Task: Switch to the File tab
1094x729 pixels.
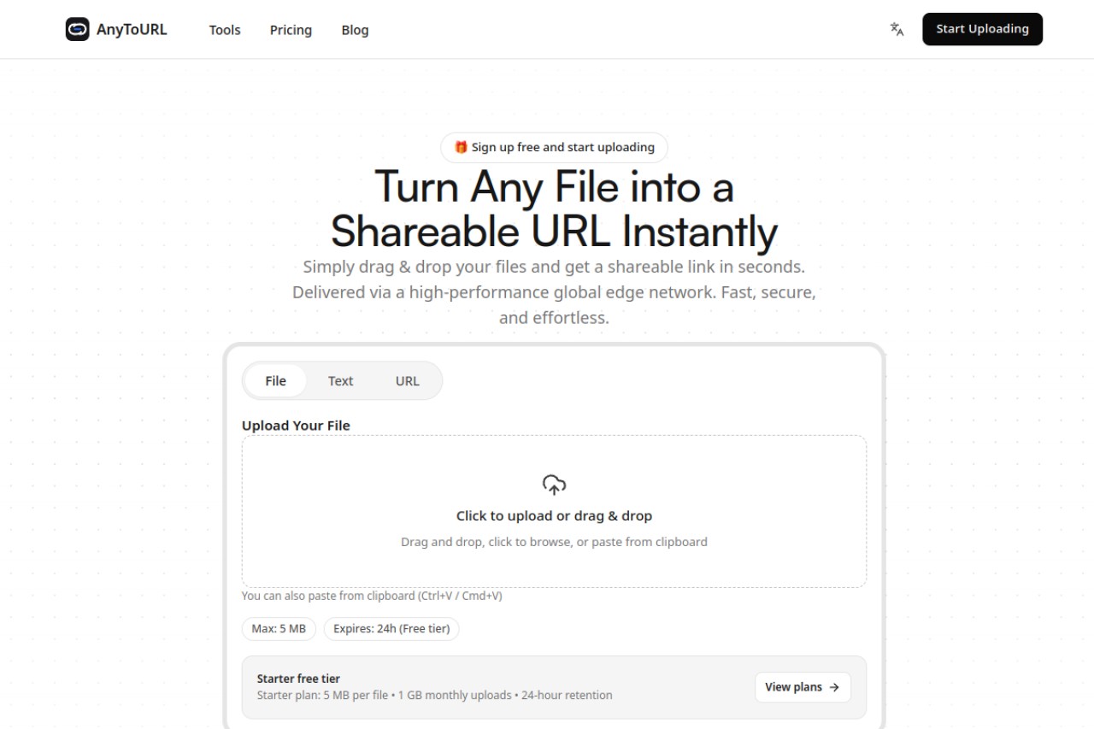Action: (x=275, y=380)
